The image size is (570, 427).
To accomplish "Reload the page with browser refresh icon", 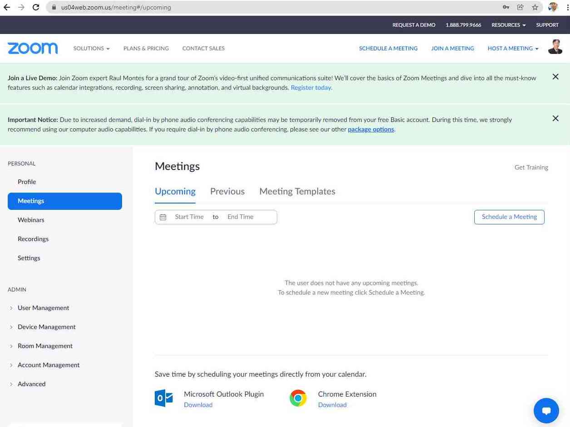I will 36,7.
